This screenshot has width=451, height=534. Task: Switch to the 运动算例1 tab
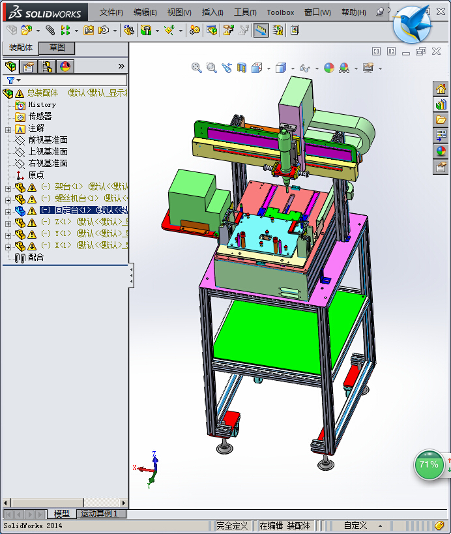pyautogui.click(x=101, y=514)
